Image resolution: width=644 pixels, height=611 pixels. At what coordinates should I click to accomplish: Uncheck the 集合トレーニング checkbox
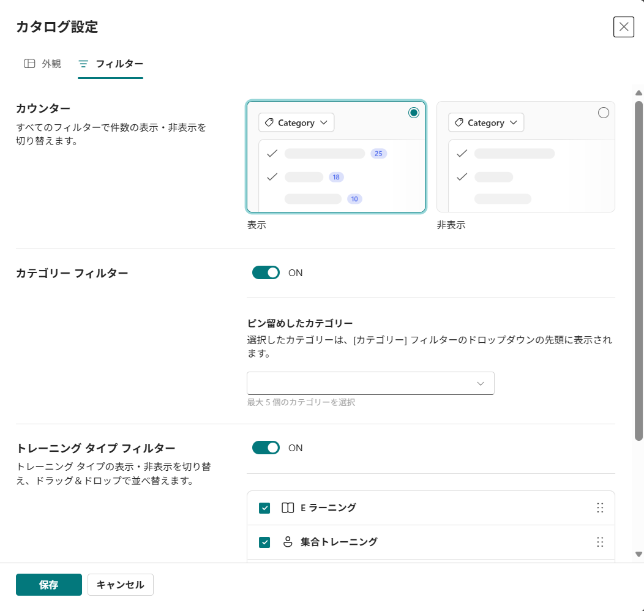point(264,542)
